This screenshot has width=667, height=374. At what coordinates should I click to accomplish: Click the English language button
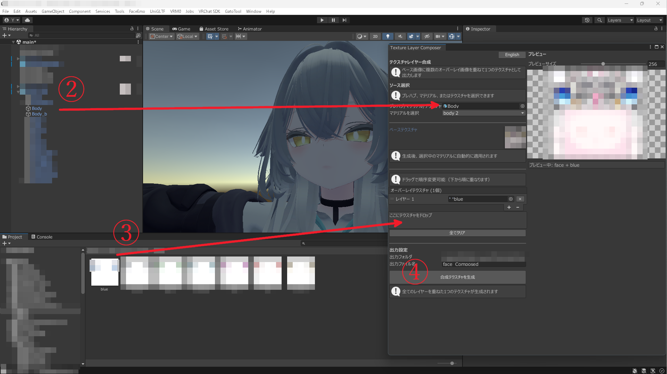point(511,54)
